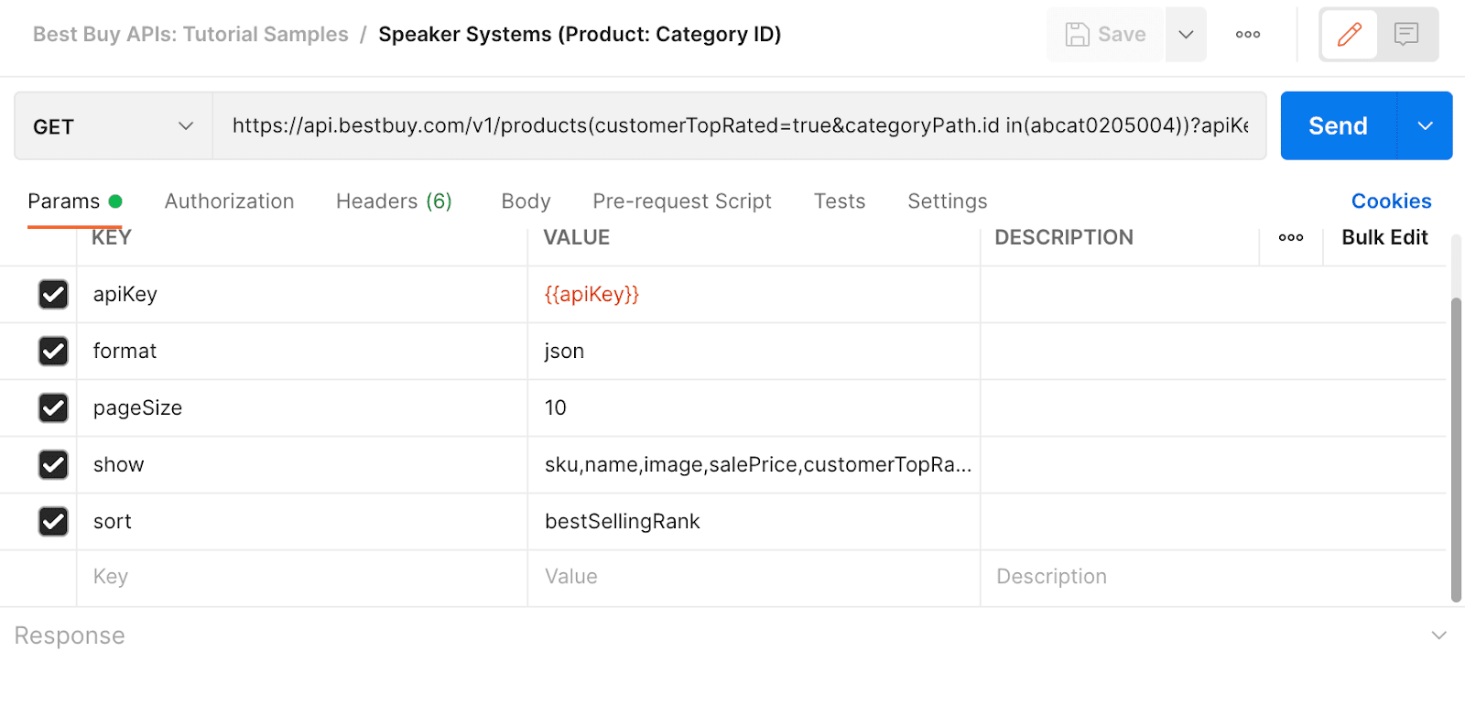Click the request URL field
Viewport: 1465px width, 716px height.
(740, 126)
